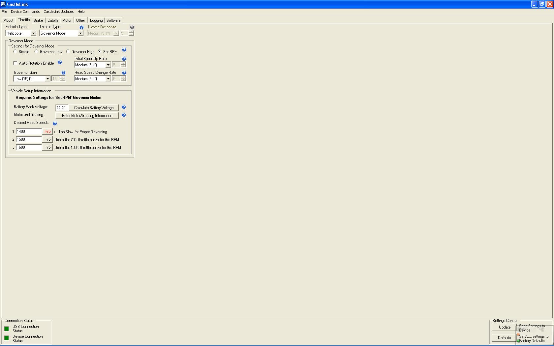Image resolution: width=554 pixels, height=346 pixels.
Task: Click Initial Spool-Up Rate value stepper
Action: [123, 65]
